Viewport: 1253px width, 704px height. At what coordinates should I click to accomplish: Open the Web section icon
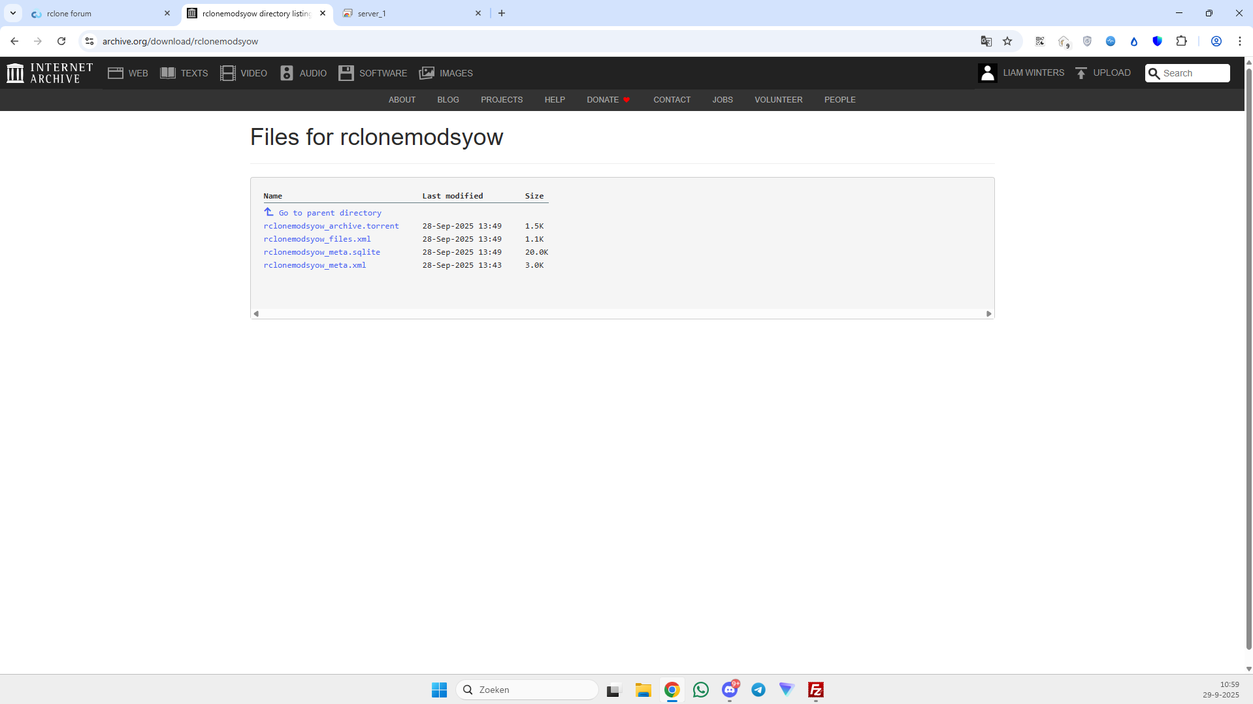(x=116, y=73)
